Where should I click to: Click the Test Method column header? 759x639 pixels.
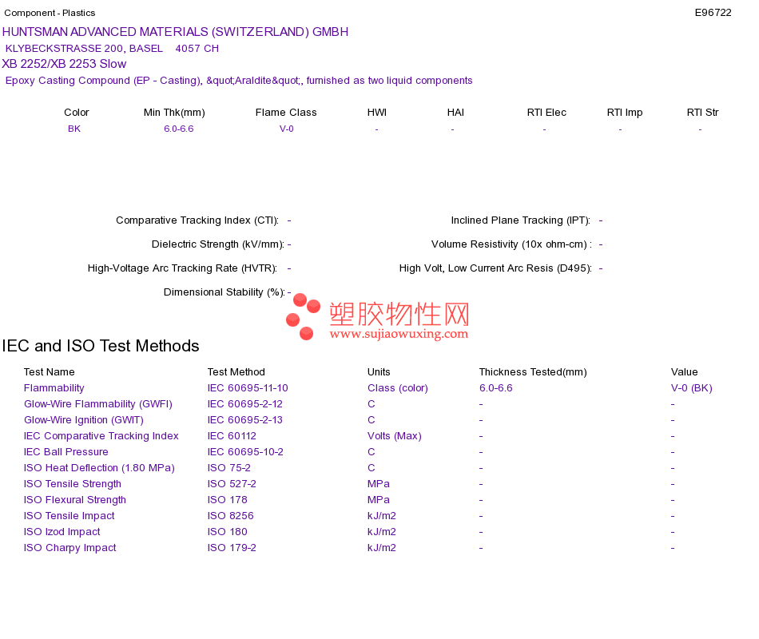[236, 371]
